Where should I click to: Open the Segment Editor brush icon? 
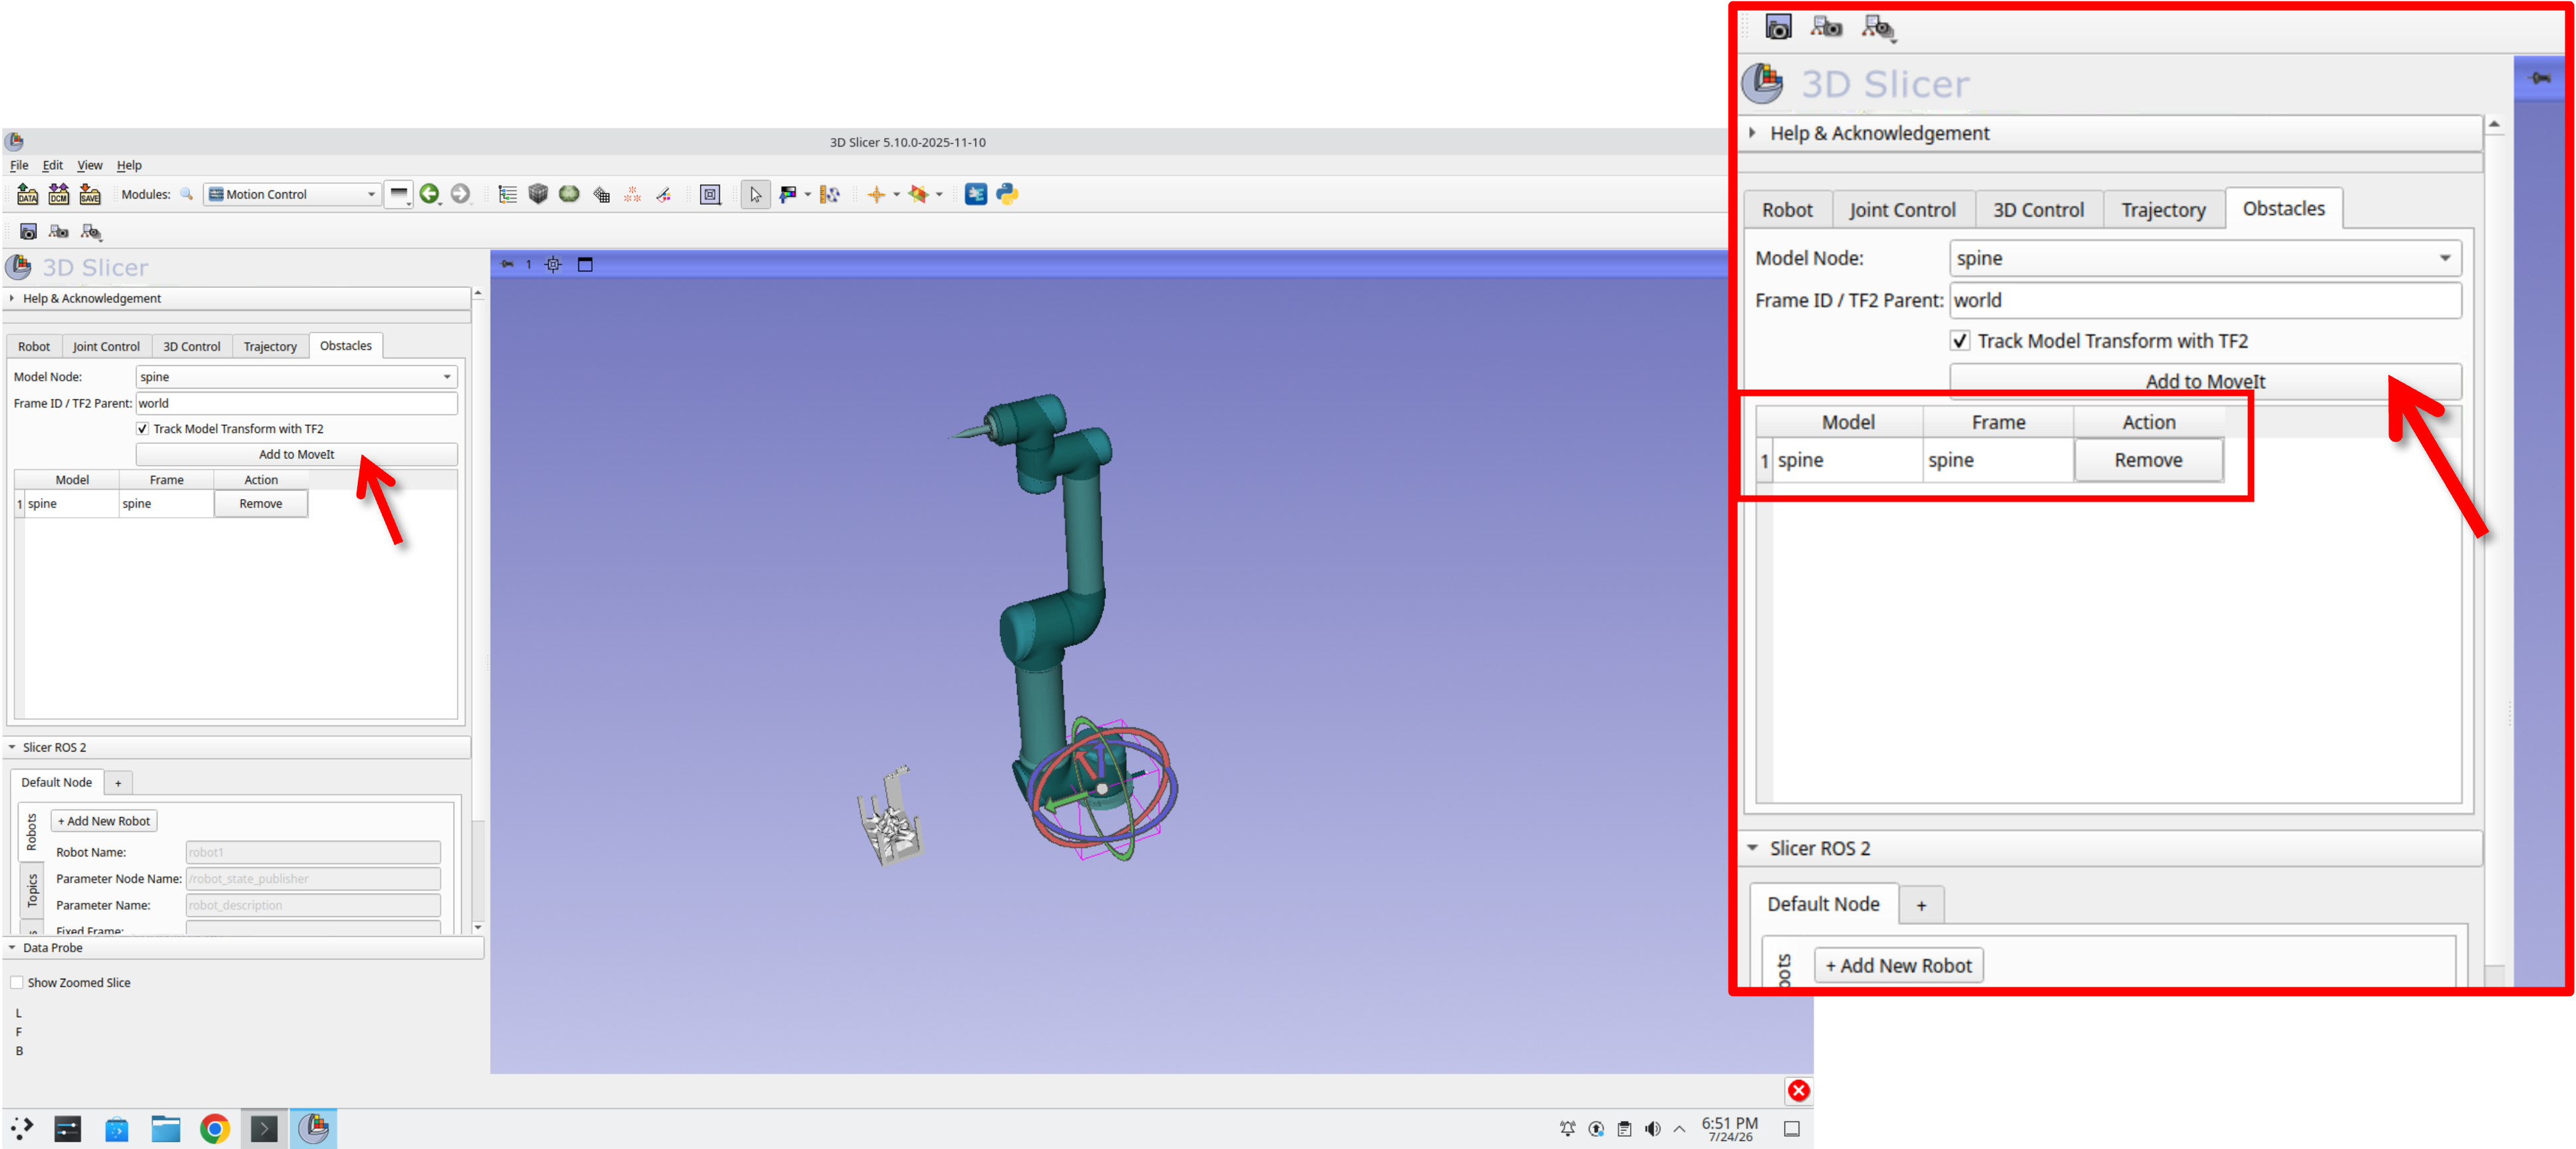coord(663,194)
